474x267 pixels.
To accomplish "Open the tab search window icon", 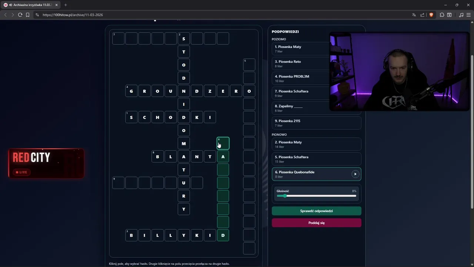I will pos(449,15).
